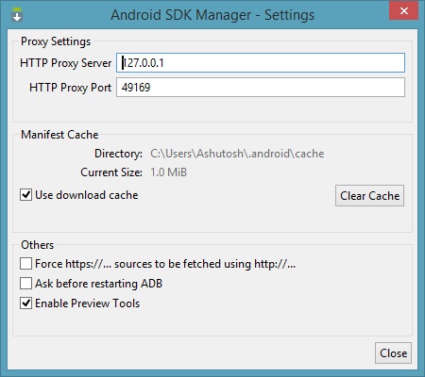Uncheck Use download cache
425x377 pixels.
pyautogui.click(x=25, y=195)
